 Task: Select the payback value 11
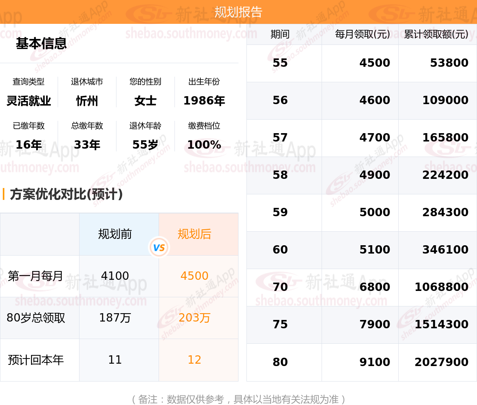point(115,360)
